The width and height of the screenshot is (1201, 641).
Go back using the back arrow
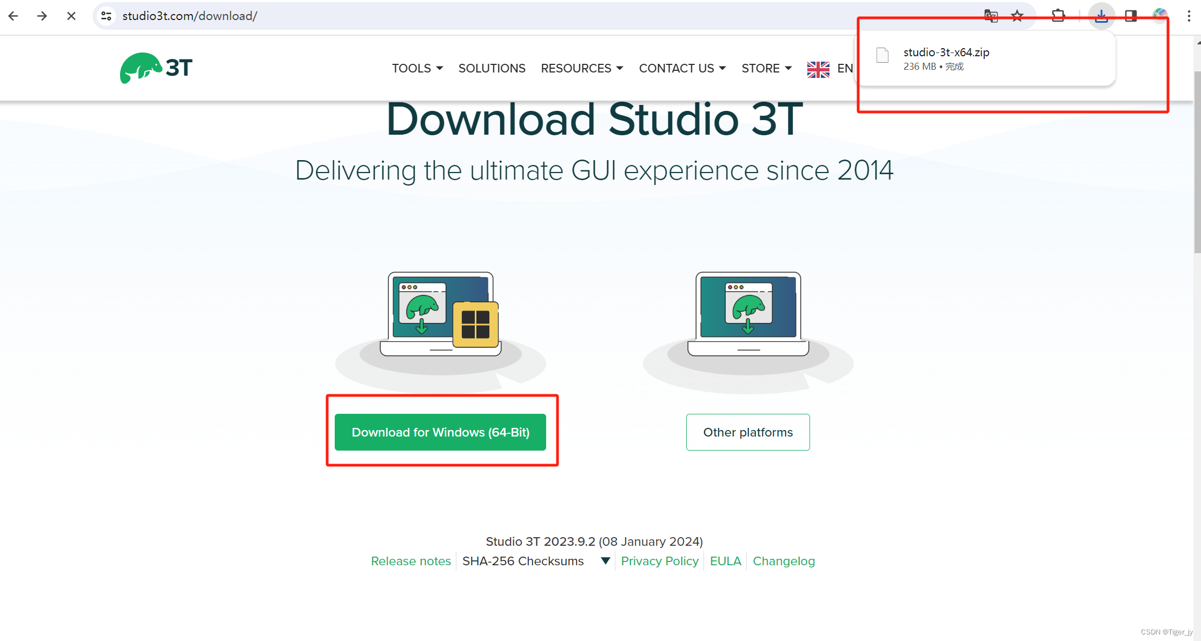click(x=14, y=16)
